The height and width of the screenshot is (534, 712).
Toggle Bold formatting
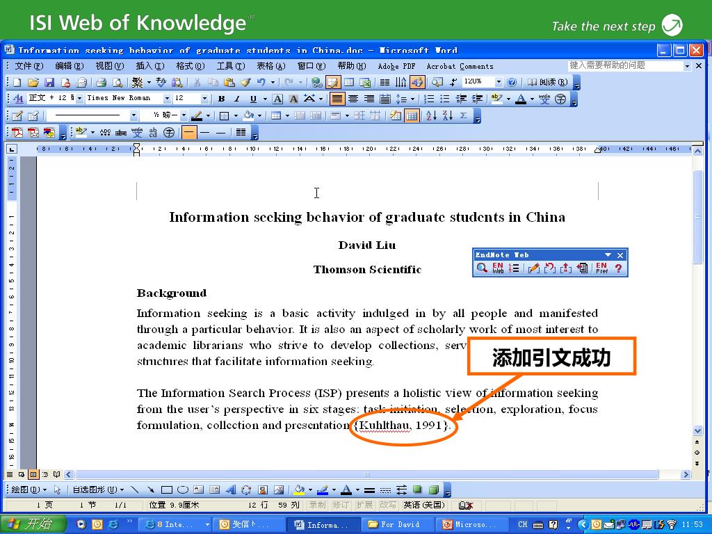point(221,99)
